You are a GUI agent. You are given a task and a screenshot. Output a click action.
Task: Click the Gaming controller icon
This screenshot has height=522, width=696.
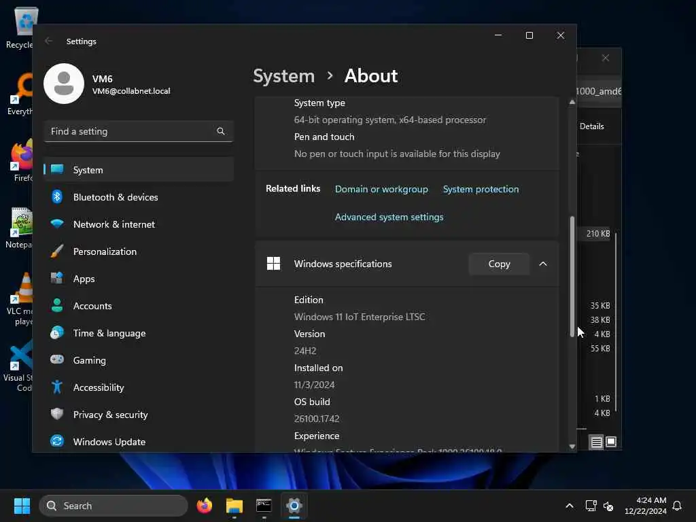[x=57, y=360]
